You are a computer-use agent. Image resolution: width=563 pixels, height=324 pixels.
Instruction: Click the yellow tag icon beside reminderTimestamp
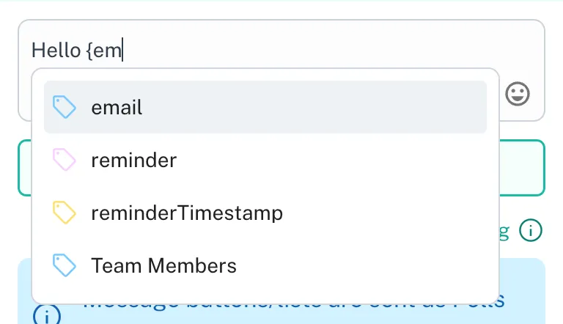65,213
